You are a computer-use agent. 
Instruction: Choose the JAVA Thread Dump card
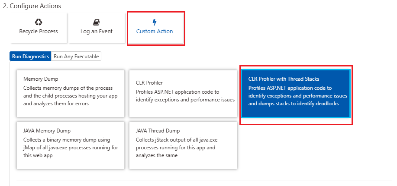point(183,145)
